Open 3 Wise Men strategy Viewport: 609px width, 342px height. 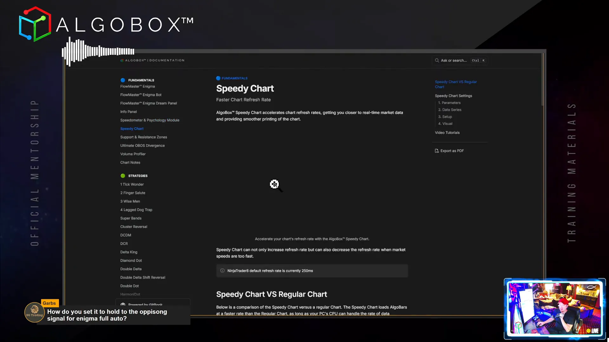(130, 201)
